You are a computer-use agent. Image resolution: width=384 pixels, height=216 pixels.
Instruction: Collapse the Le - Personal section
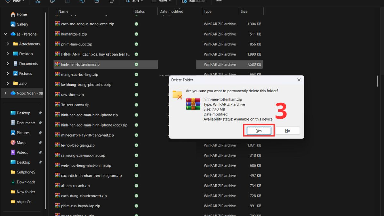pyautogui.click(x=5, y=34)
